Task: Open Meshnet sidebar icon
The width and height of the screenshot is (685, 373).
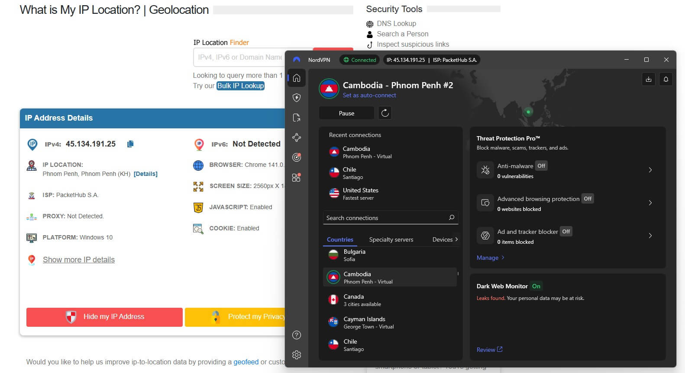Action: coord(297,137)
